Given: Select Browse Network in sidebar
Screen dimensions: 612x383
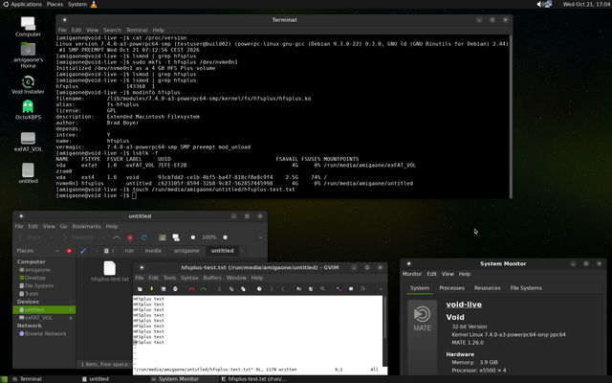Looking at the screenshot, I should tap(42, 334).
